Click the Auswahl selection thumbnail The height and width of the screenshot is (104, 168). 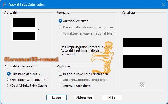tap(25, 30)
